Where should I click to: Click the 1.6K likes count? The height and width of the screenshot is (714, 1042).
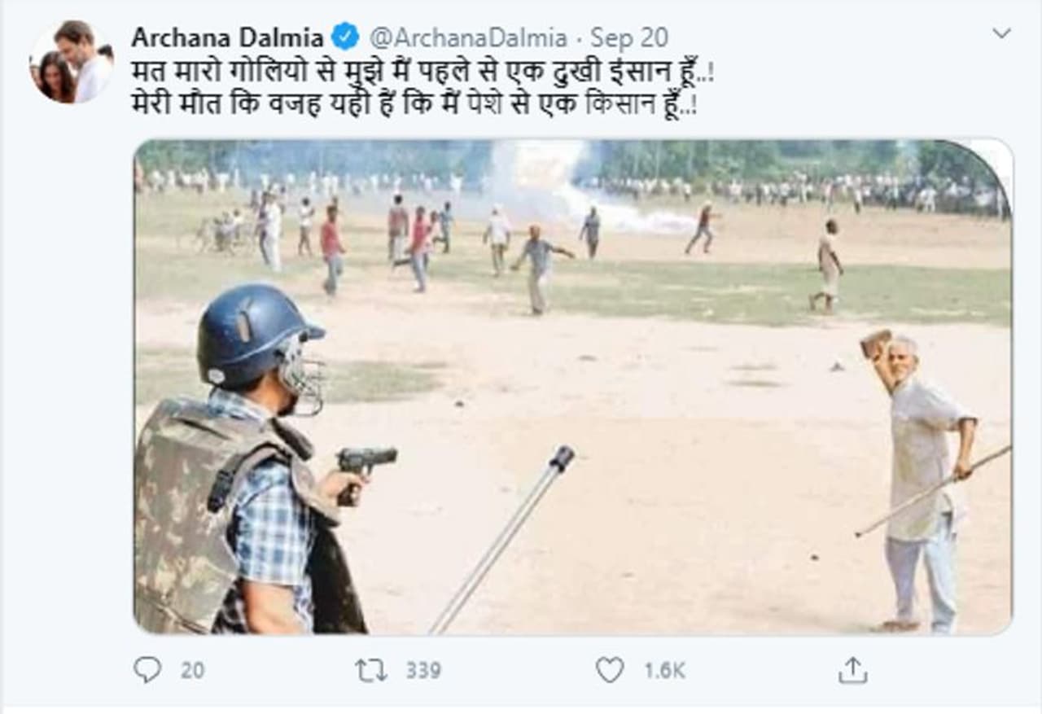(x=664, y=670)
